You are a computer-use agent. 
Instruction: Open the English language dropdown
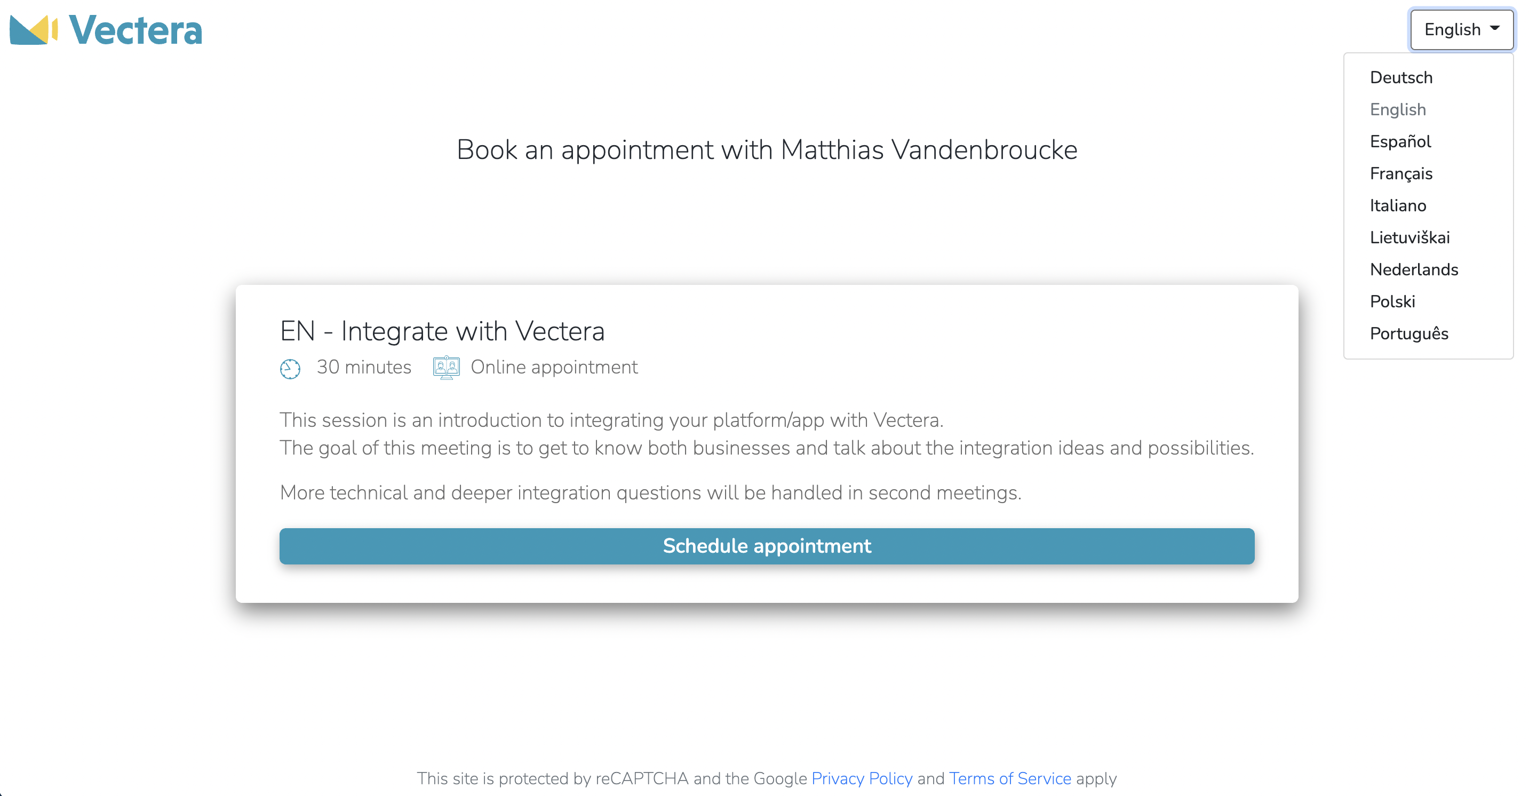(1461, 30)
